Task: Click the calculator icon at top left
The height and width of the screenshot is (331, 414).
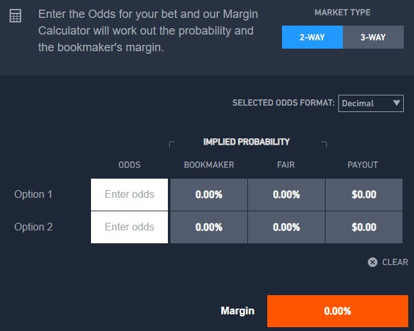Action: tap(16, 16)
